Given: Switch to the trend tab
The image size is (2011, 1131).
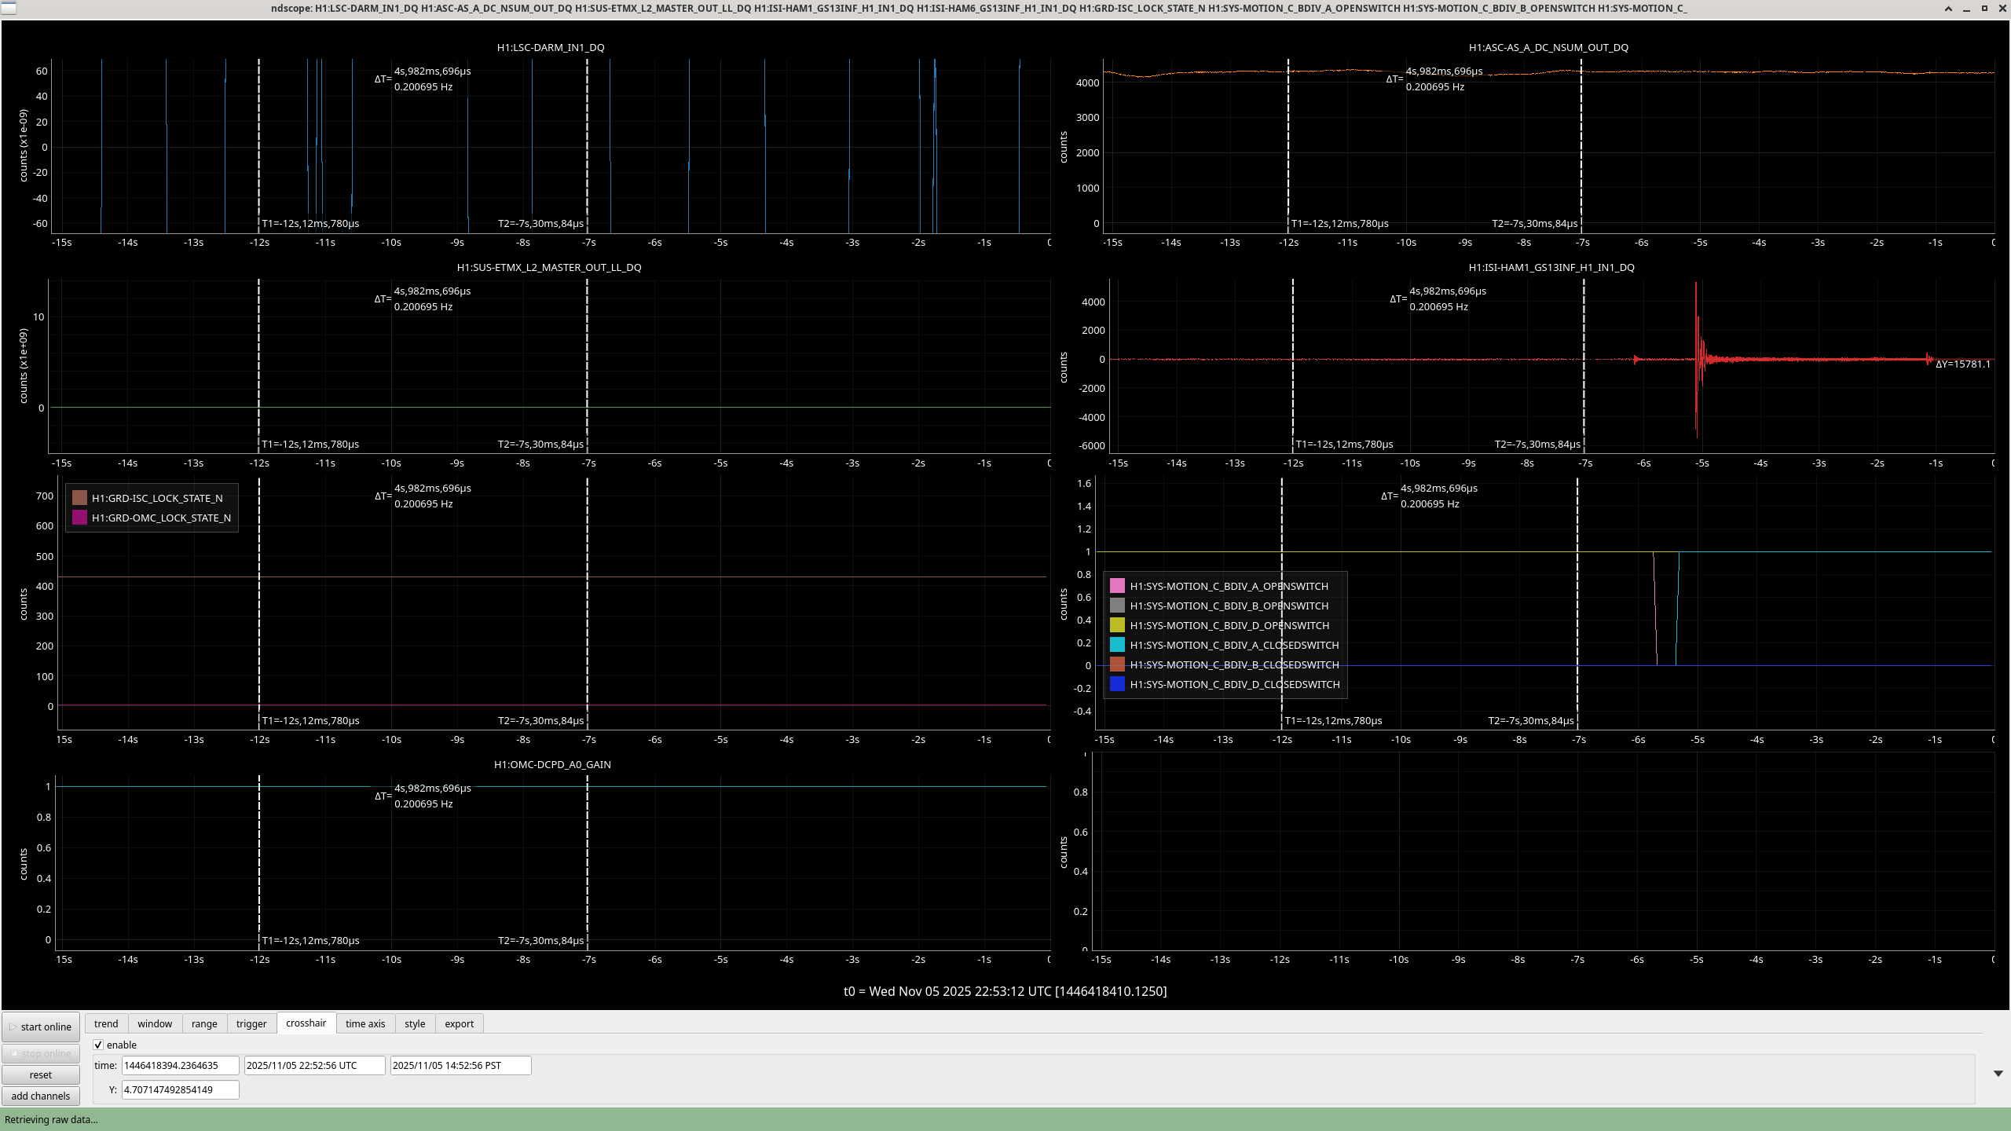Looking at the screenshot, I should tap(106, 1023).
